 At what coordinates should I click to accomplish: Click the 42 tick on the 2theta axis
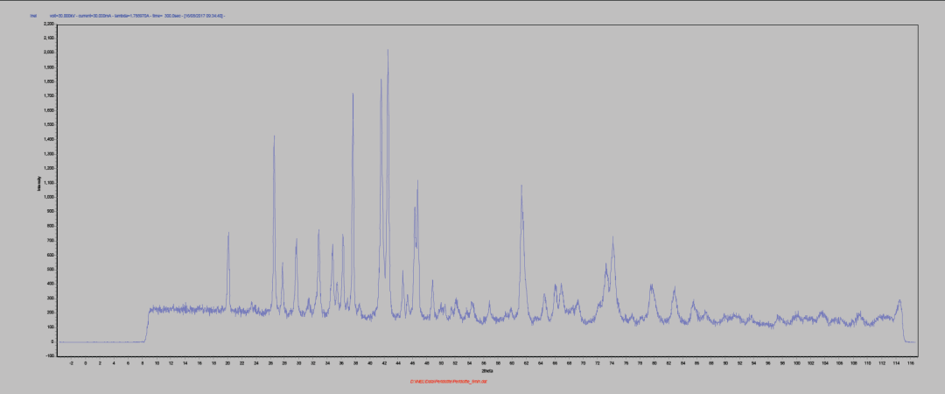tap(384, 363)
